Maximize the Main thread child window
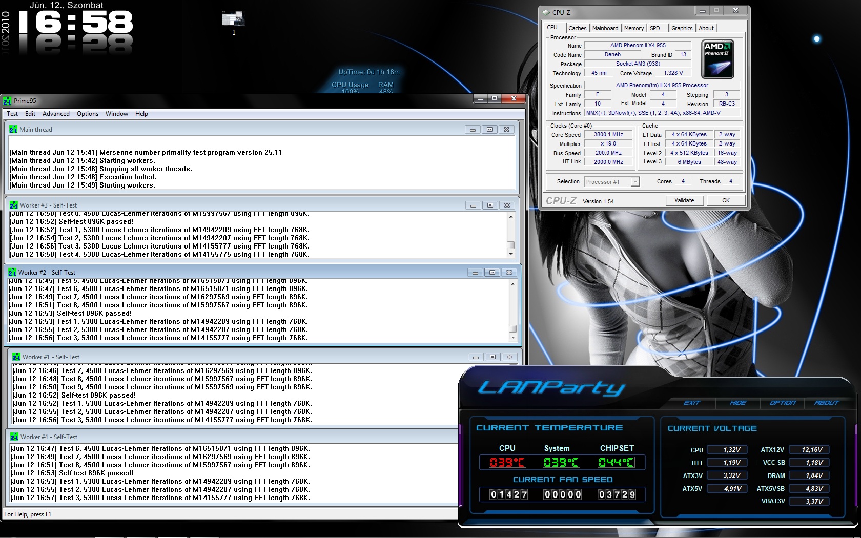 489,130
